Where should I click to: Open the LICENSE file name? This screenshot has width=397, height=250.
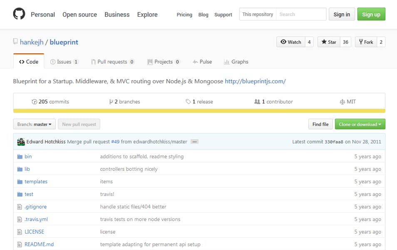point(34,232)
